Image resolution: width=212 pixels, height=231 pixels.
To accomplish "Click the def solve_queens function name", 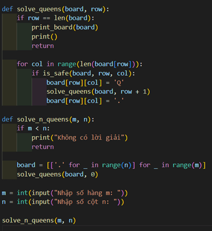I will coord(39,9).
